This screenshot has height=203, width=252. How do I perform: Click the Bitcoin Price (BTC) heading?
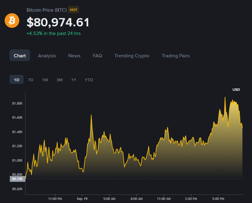click(47, 10)
